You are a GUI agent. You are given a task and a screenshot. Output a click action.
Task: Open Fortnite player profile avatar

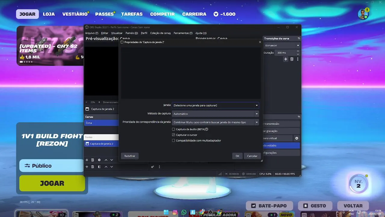(x=363, y=14)
